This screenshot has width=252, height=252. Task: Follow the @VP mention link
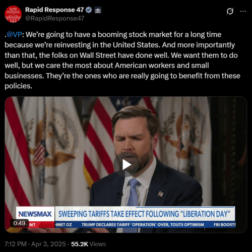pos(14,35)
